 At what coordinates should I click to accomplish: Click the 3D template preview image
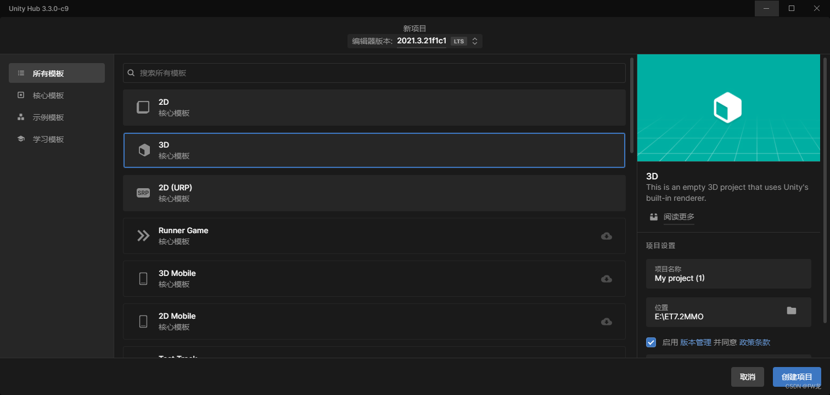pyautogui.click(x=728, y=108)
